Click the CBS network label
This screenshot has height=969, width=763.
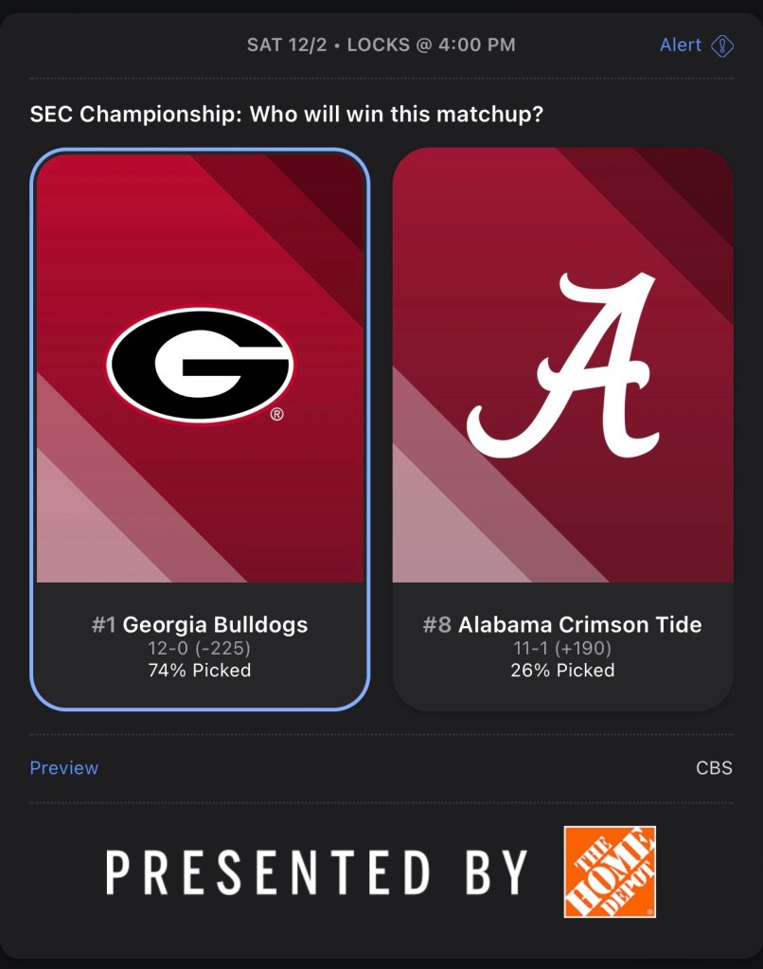(x=714, y=768)
